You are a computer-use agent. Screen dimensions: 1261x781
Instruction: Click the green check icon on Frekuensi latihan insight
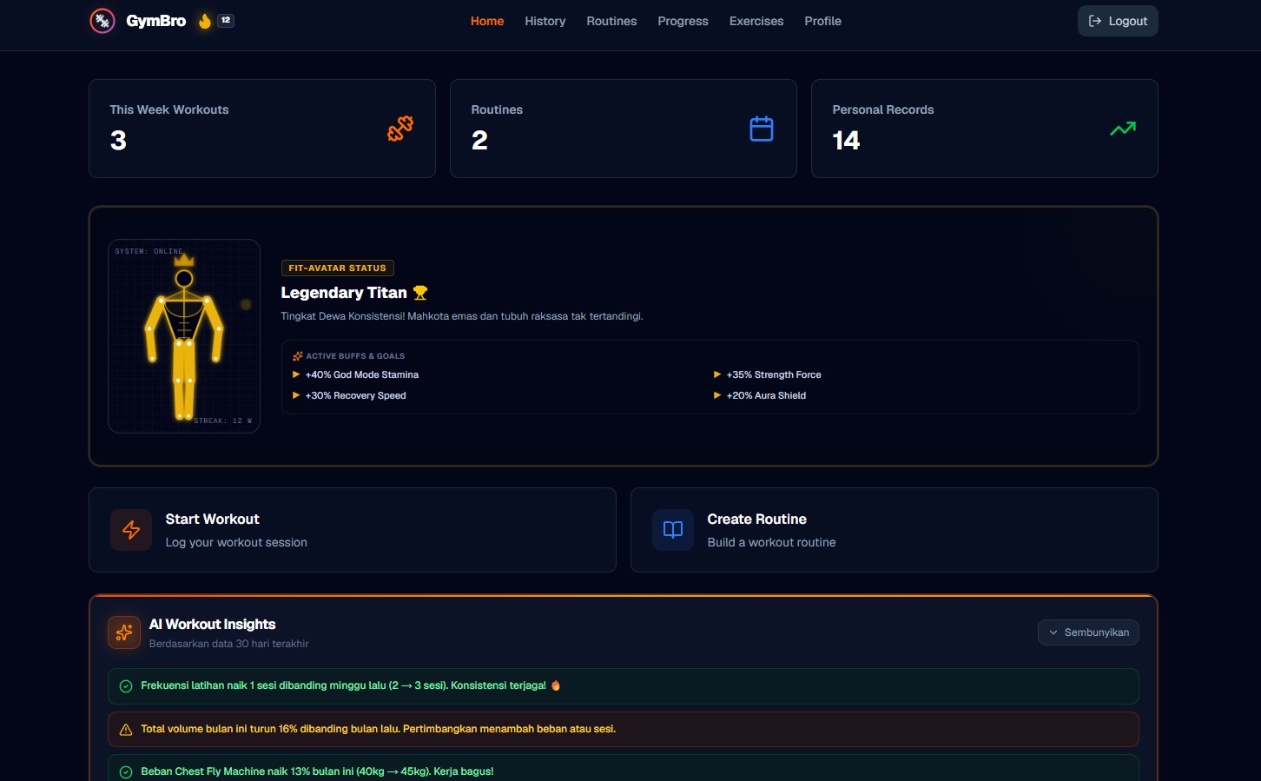click(125, 686)
